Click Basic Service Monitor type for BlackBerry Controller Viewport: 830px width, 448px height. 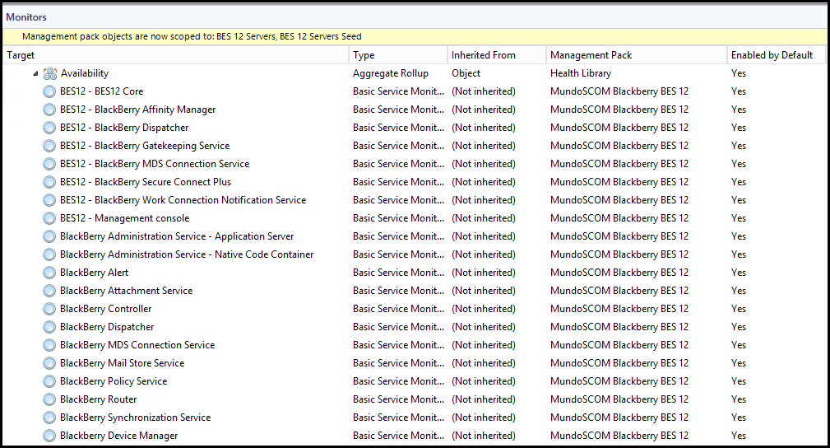399,309
